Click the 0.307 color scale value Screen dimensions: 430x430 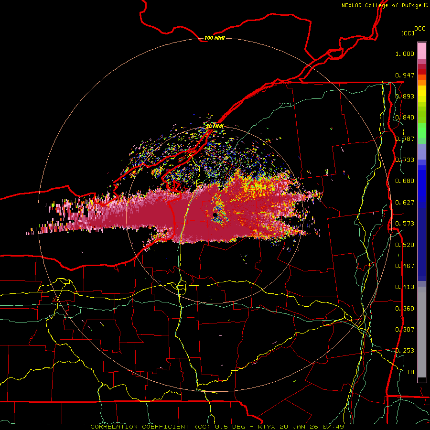tap(405, 330)
